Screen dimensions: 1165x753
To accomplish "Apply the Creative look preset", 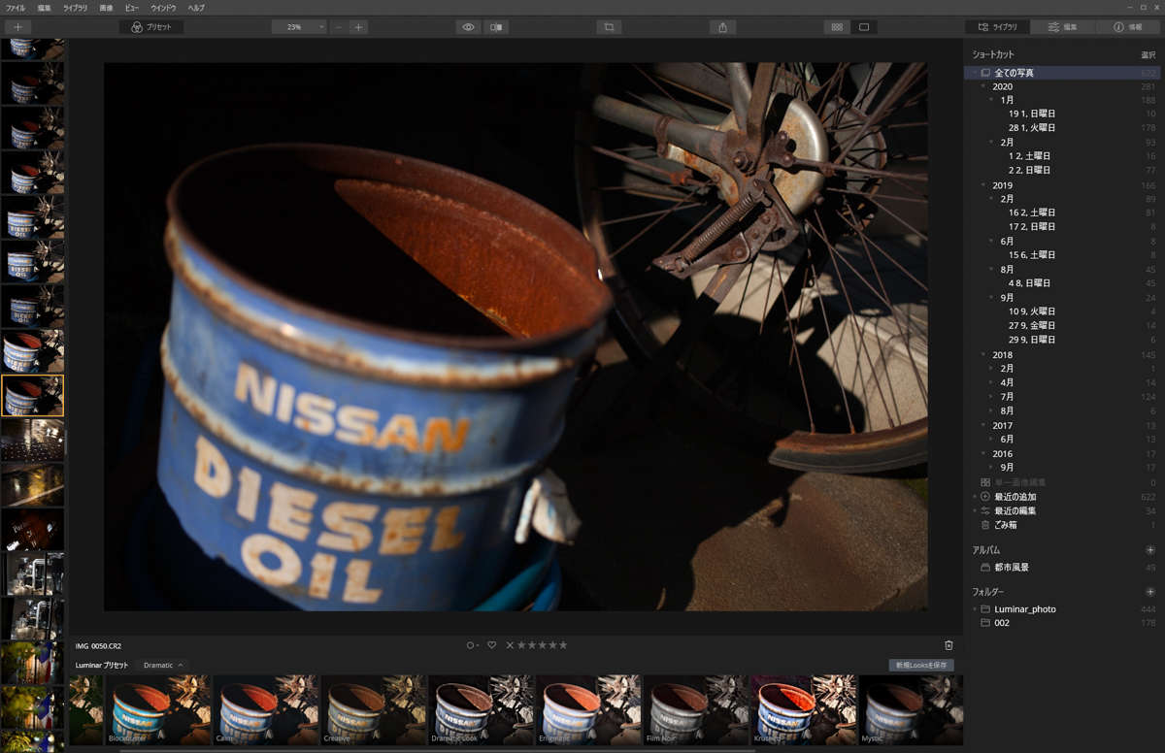I will click(x=373, y=710).
